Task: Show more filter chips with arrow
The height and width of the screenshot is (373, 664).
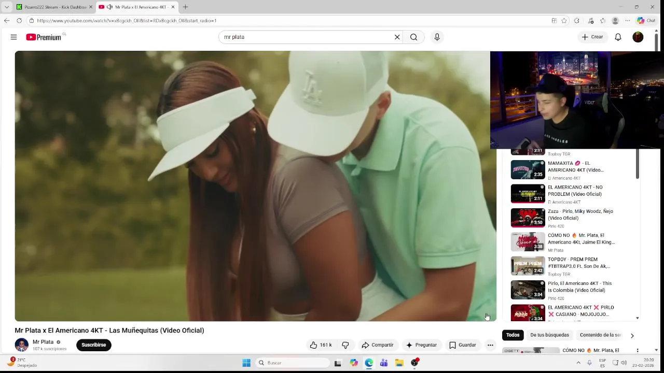Action: coord(632,335)
